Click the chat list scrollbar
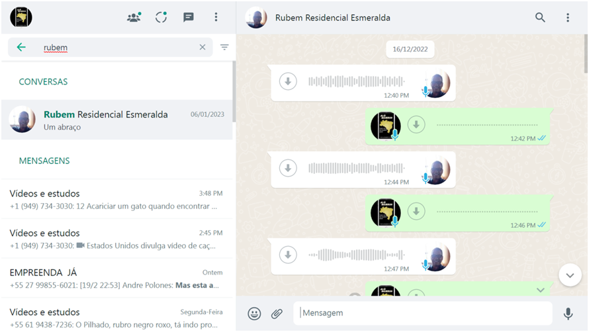This screenshot has height=332, width=589. (x=234, y=92)
